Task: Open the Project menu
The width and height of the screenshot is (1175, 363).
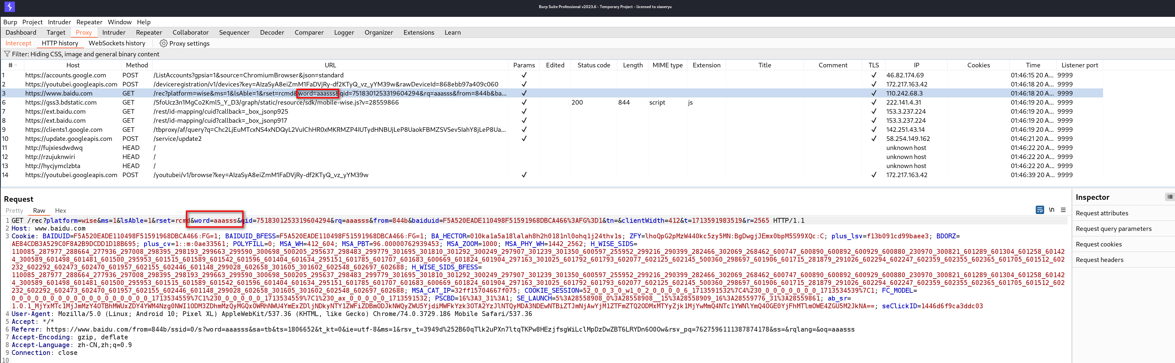Action: coord(32,22)
